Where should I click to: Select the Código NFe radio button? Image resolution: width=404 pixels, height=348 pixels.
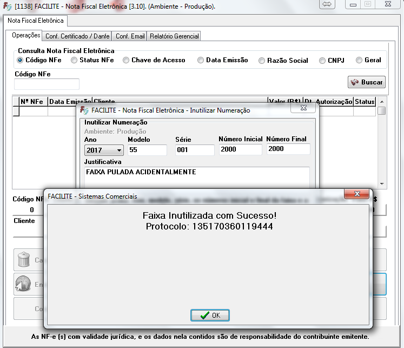click(20, 60)
